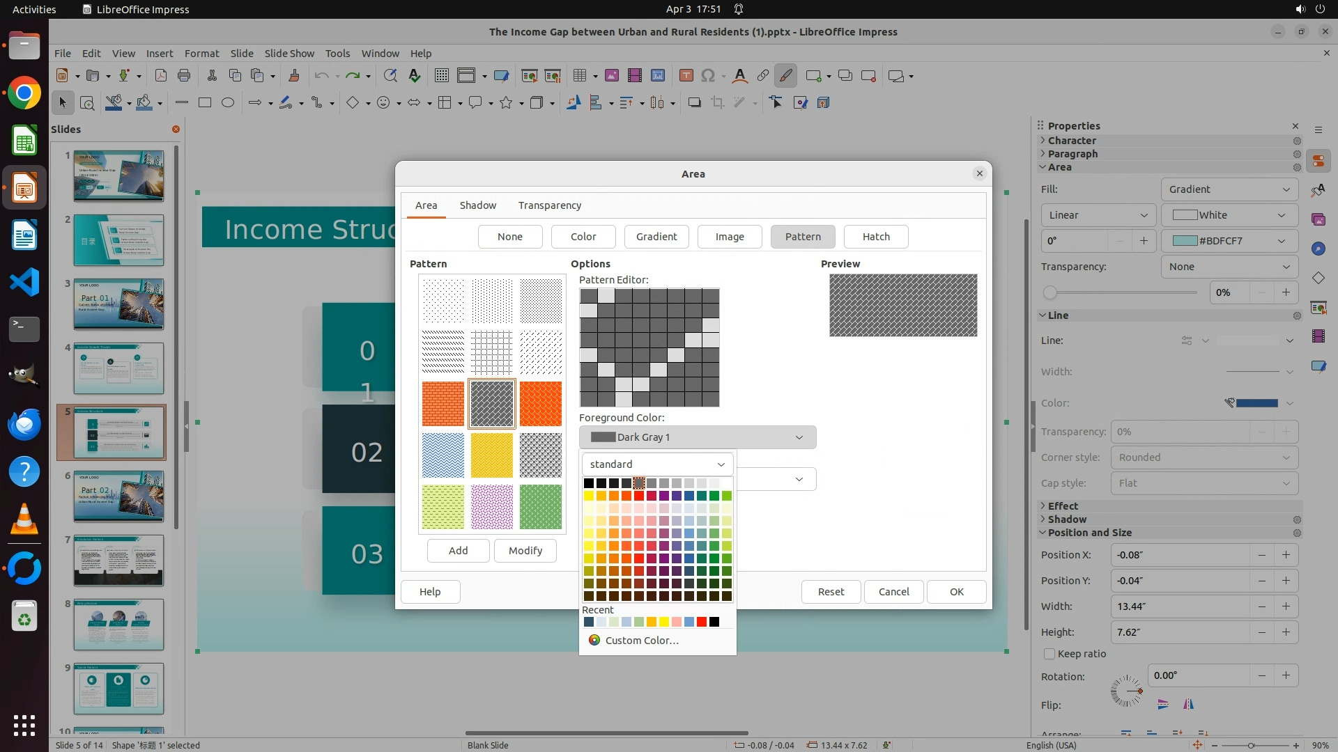Select the Rectangle drawing tool
Image resolution: width=1338 pixels, height=752 pixels.
[205, 103]
